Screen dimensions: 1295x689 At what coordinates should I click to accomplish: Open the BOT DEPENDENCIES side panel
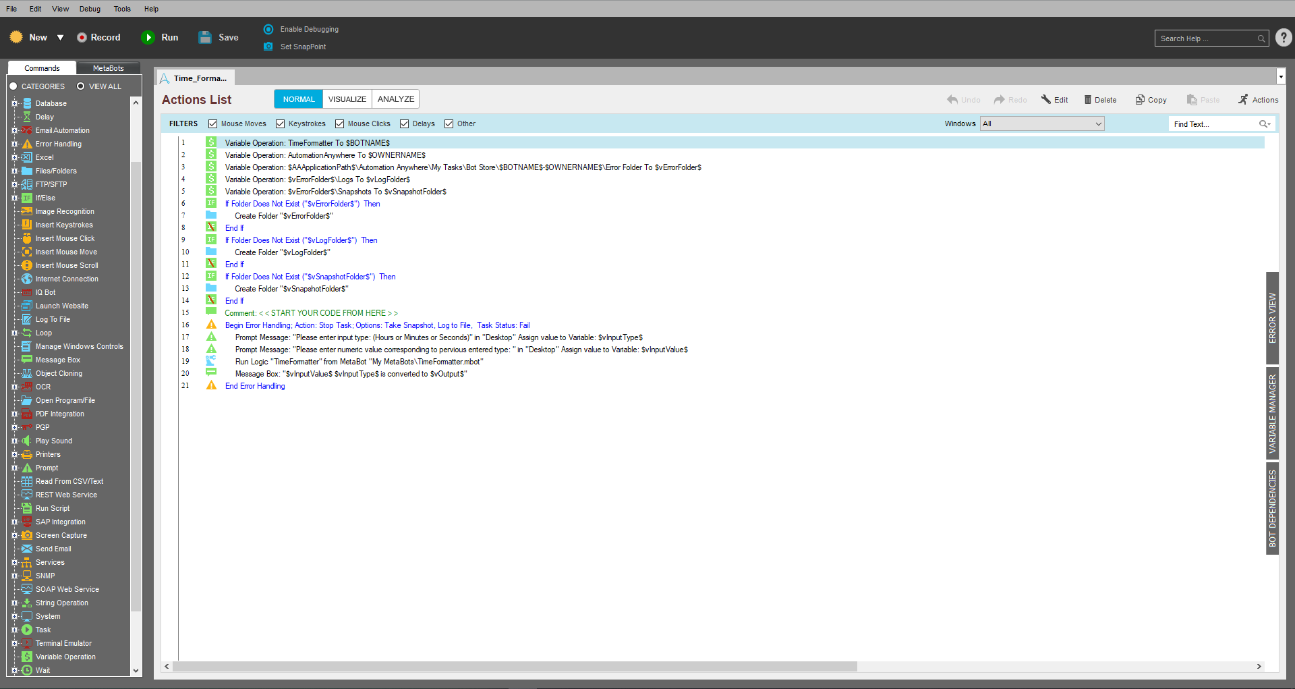tap(1272, 508)
